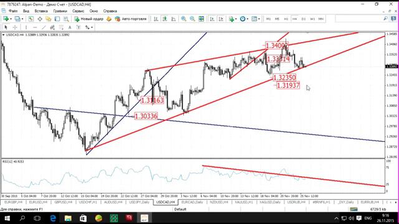Toggle chart shift icon
The height and width of the screenshot is (224, 399).
(221, 19)
